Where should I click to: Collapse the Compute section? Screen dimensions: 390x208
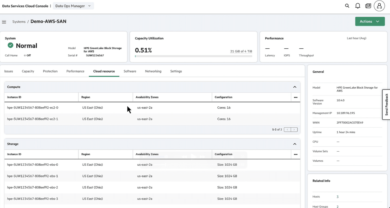[x=295, y=87]
